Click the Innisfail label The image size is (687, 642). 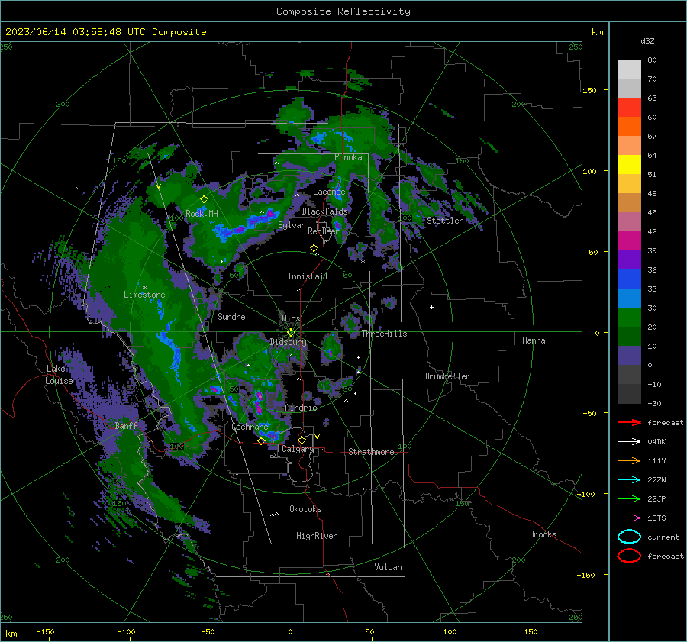pyautogui.click(x=308, y=276)
